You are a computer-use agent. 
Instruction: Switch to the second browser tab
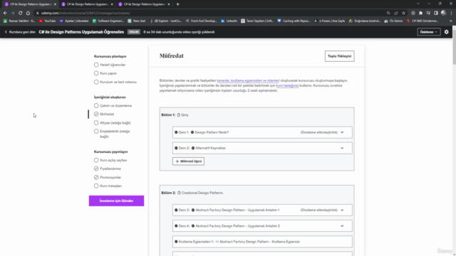click(87, 4)
